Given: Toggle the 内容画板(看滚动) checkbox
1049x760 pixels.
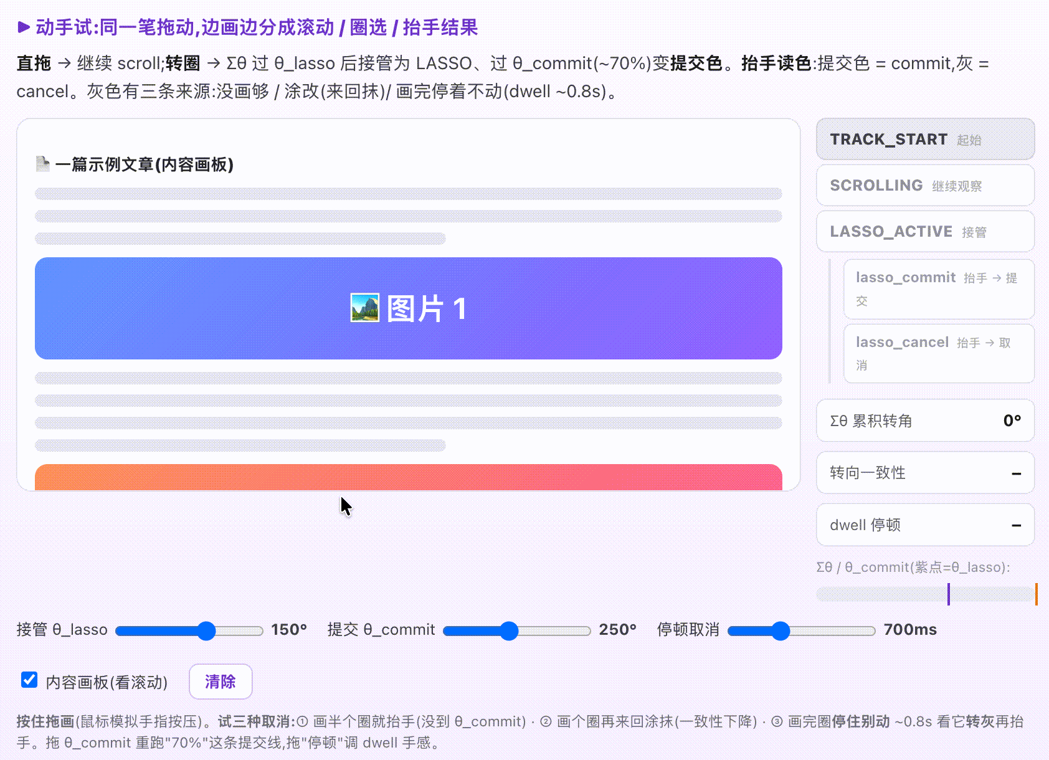Looking at the screenshot, I should [x=29, y=680].
